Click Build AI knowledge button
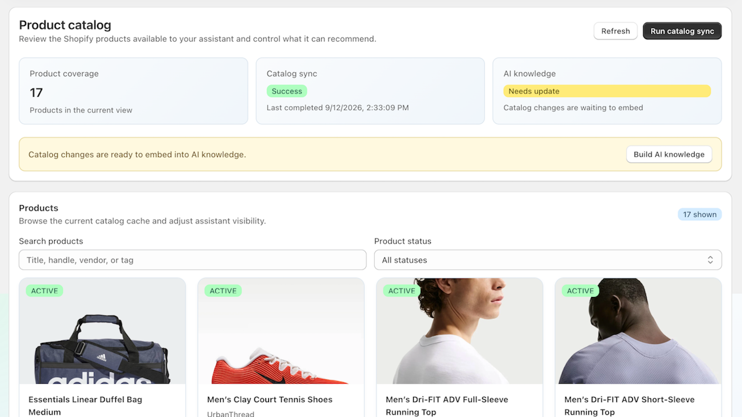 [x=669, y=154]
